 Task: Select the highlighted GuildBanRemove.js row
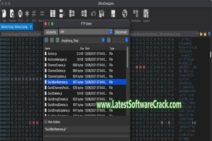click(x=85, y=82)
